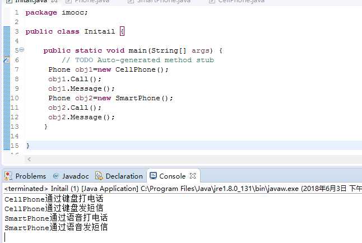The image size is (362, 243).
Task: Click the Javadoc @ icon
Action: point(55,176)
